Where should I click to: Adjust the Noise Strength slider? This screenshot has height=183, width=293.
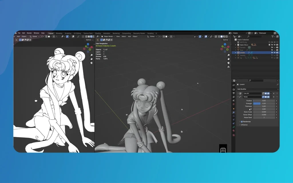(x=264, y=104)
